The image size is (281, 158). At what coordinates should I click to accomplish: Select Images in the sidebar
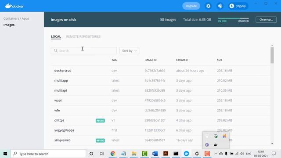9,25
